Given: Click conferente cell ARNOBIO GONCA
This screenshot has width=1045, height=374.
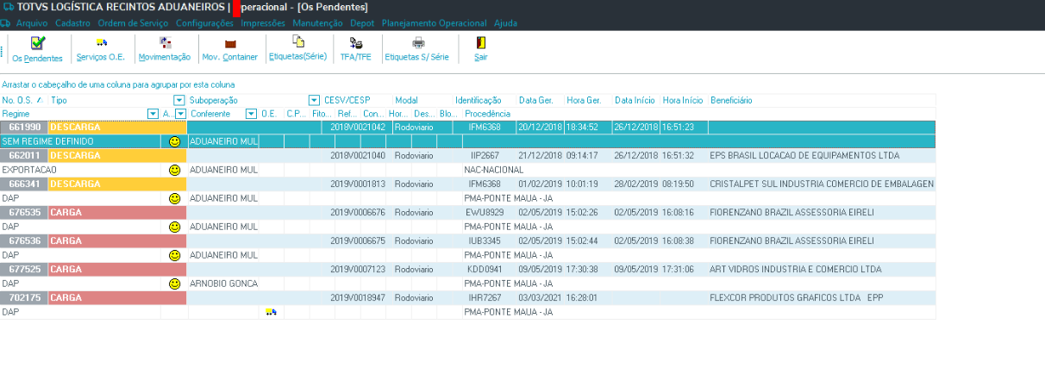Looking at the screenshot, I should tap(223, 284).
